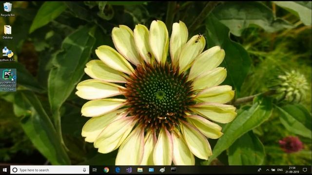
Task: Open Visual Studio from the taskbar
Action: [129, 170]
